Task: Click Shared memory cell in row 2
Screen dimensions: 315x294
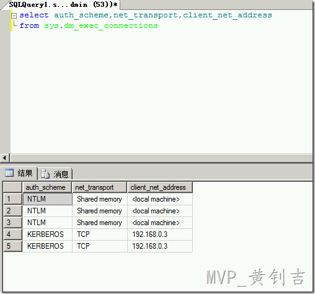Action: [100, 211]
